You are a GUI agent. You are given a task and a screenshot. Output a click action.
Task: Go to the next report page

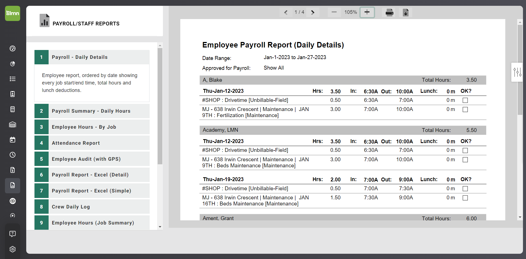[313, 12]
